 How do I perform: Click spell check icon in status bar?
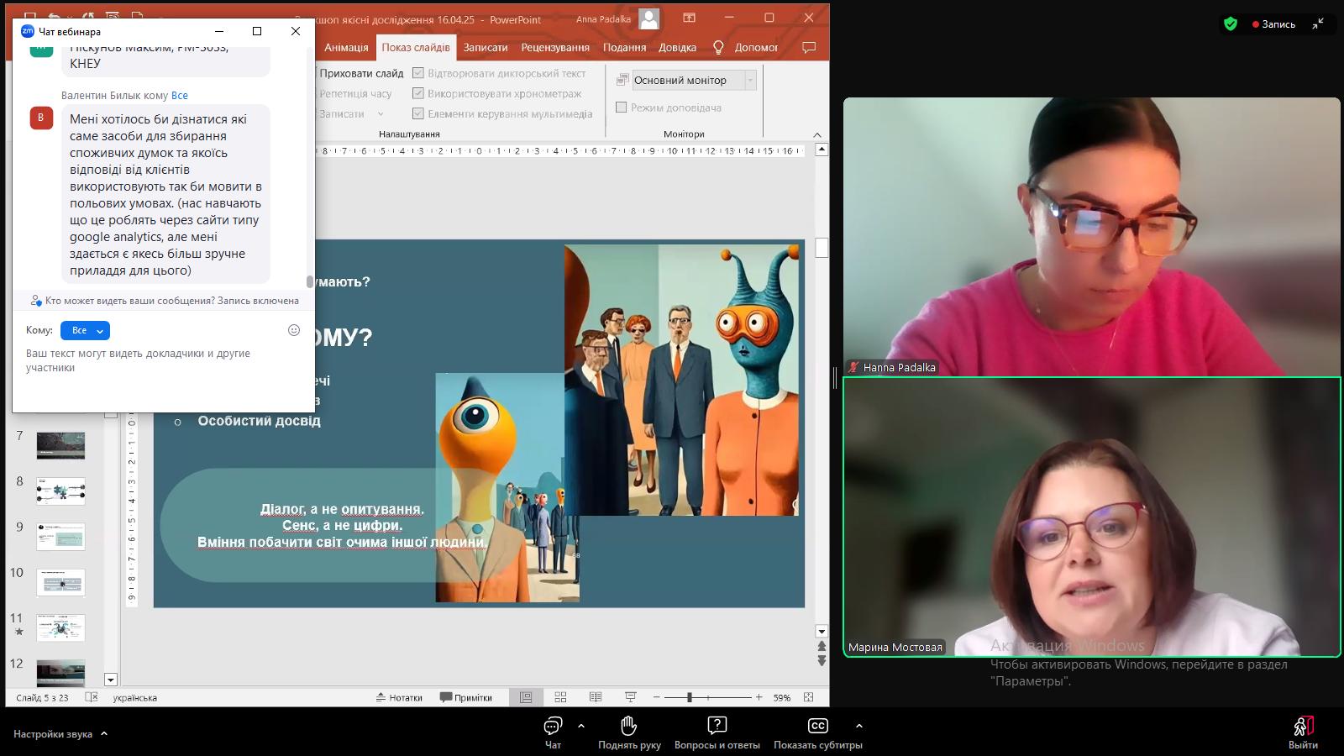click(92, 697)
